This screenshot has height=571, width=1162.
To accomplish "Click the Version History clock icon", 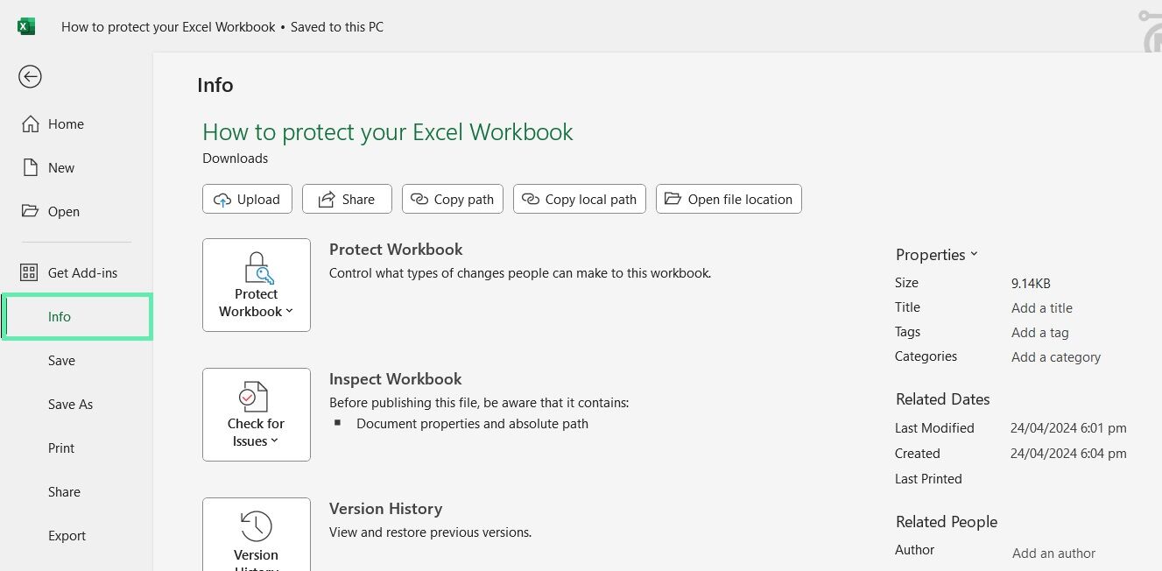I will [256, 526].
